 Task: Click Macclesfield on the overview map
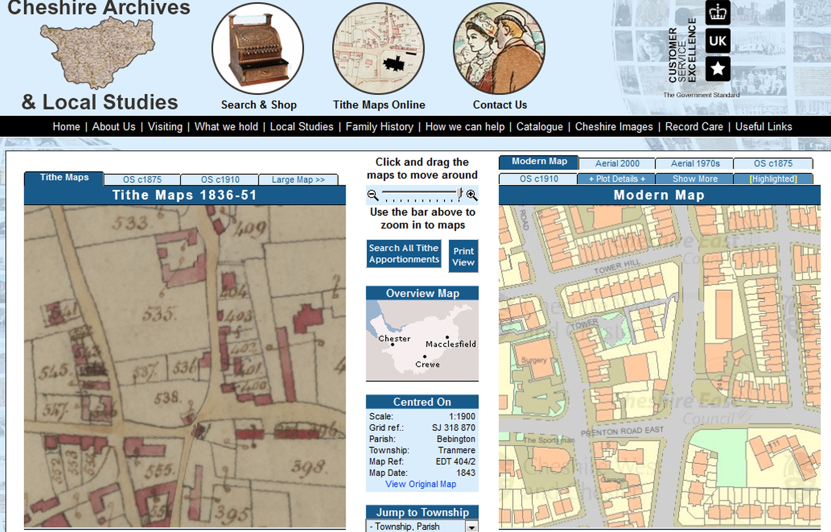[x=450, y=344]
